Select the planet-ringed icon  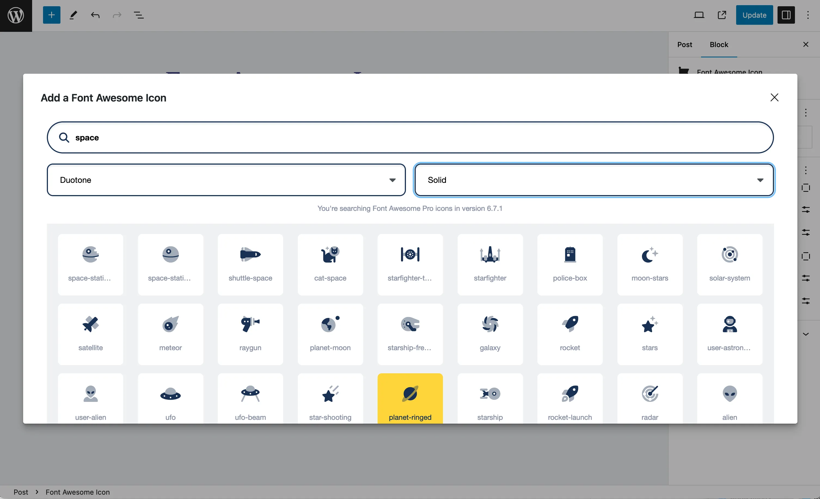tap(410, 398)
